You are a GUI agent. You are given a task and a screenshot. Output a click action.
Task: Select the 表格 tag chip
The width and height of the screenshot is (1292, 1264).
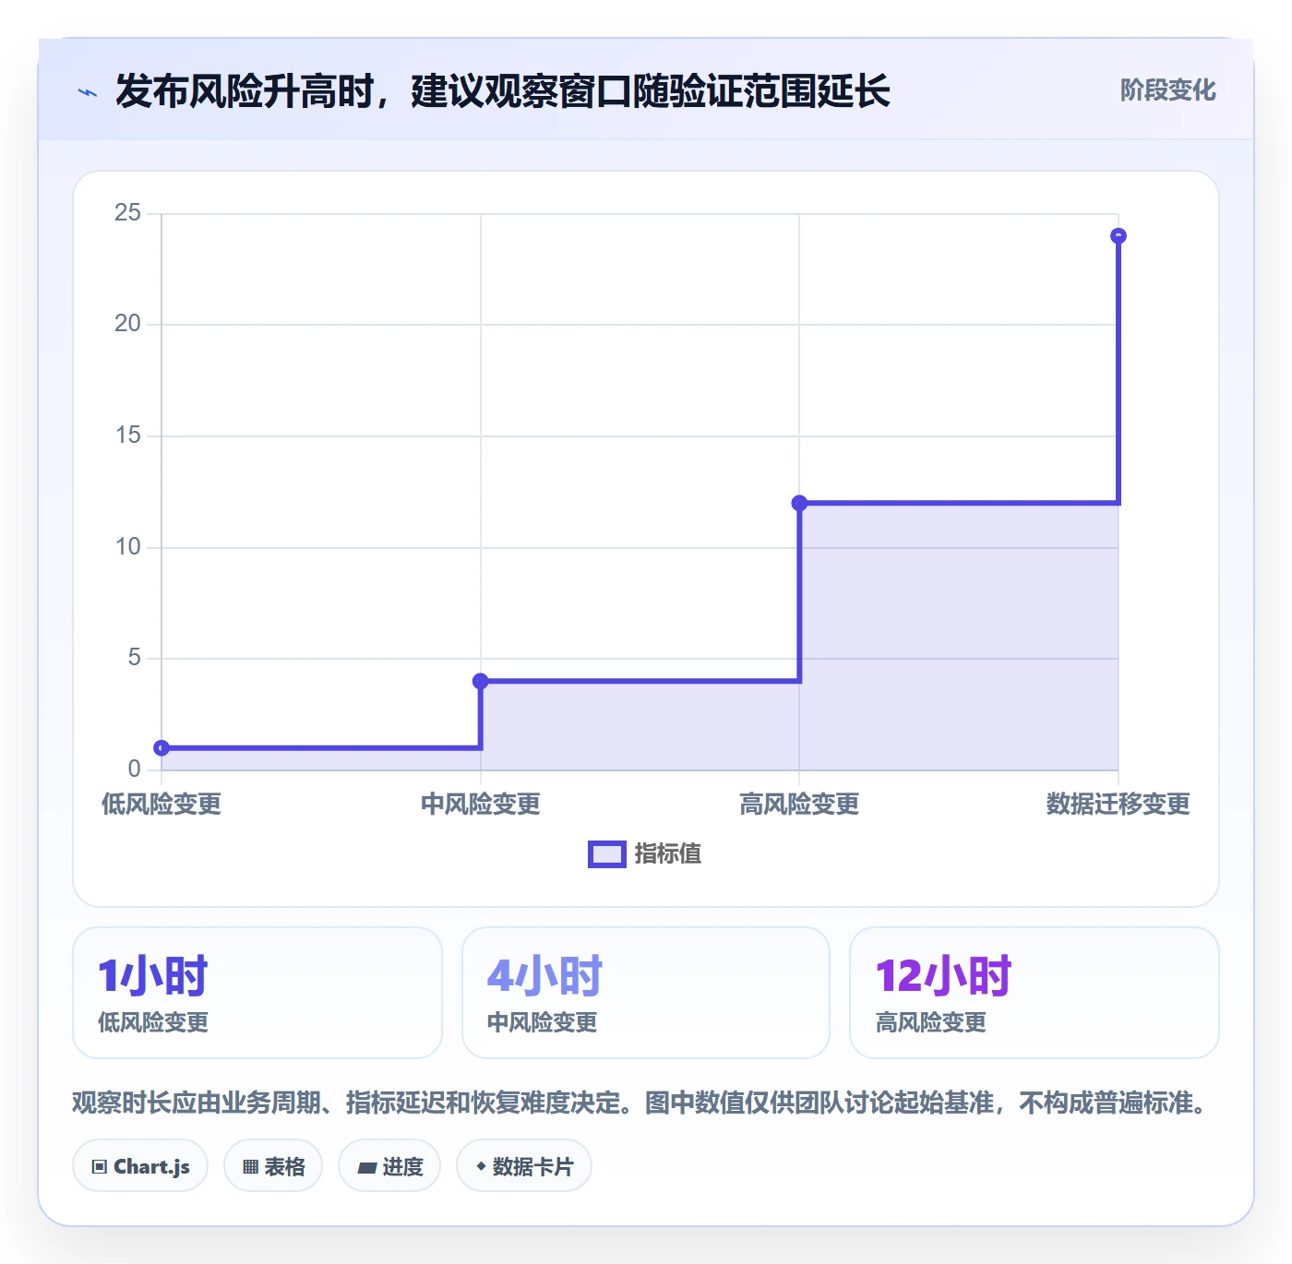(273, 1166)
